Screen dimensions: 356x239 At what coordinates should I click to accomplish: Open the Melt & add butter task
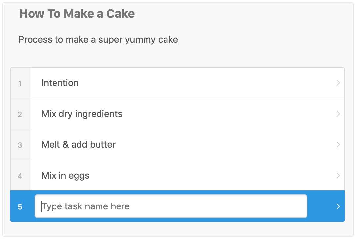click(78, 145)
